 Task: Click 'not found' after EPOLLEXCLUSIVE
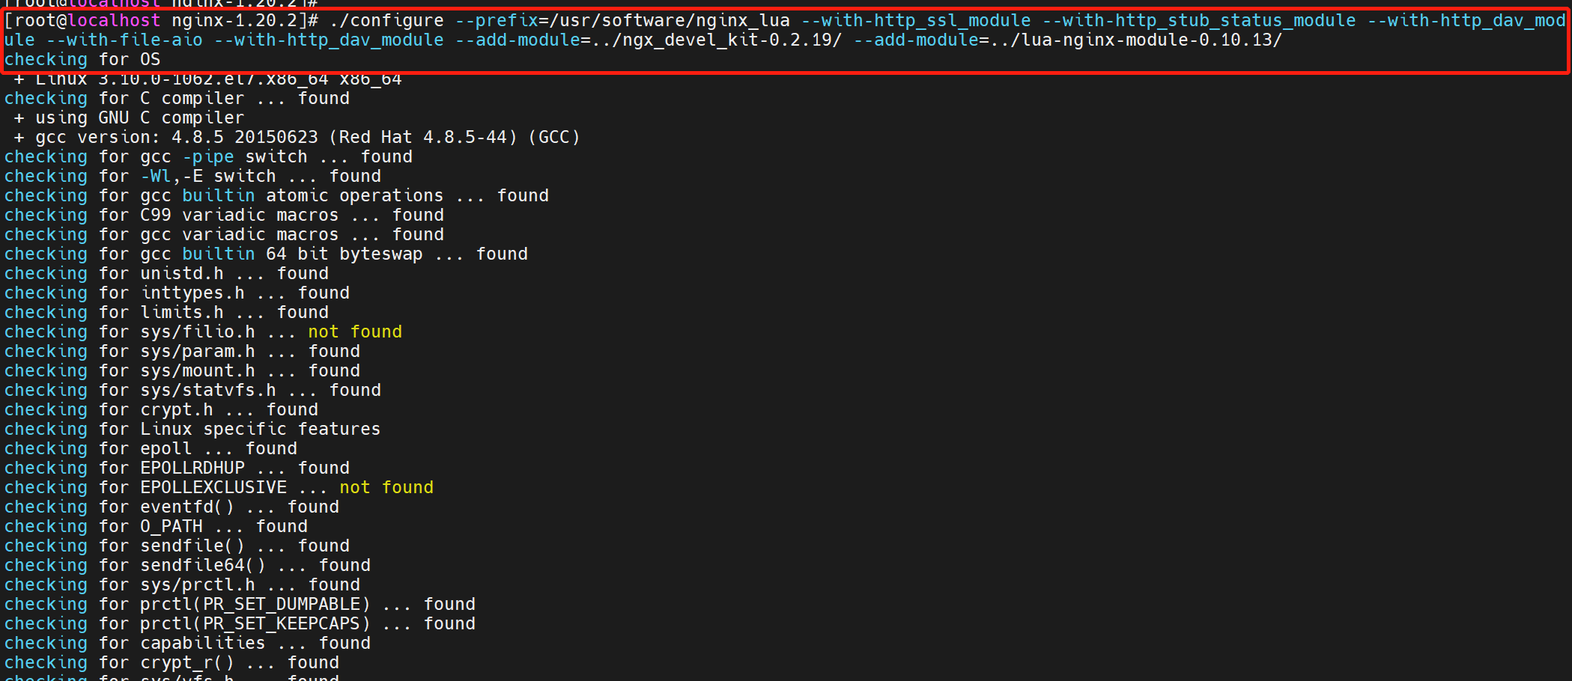[386, 488]
